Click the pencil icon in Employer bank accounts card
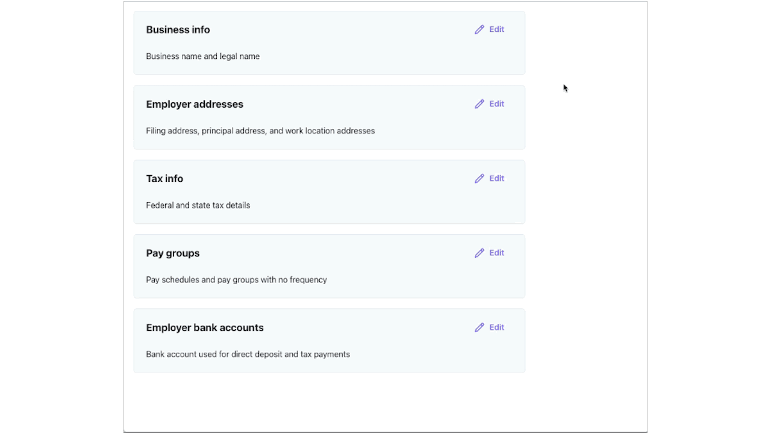Viewport: 771px width, 434px height. tap(479, 328)
